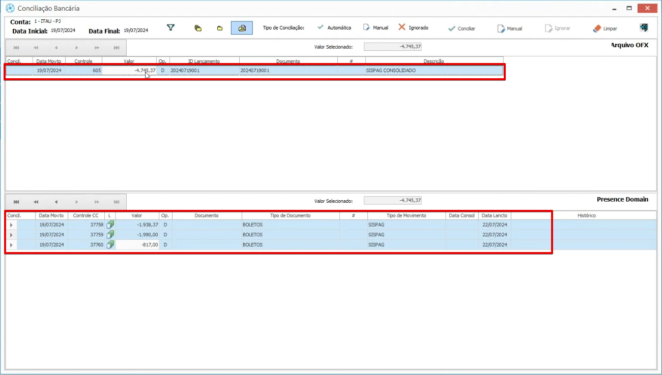Image resolution: width=662 pixels, height=375 pixels.
Task: Click the Valor Selecionado field in Presence Domain
Action: coord(393,201)
